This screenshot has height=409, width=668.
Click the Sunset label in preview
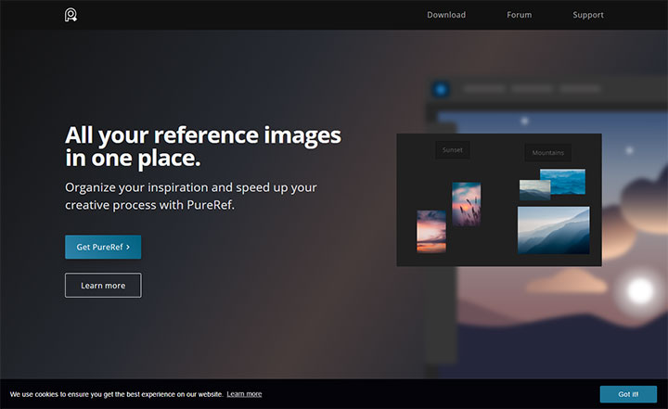453,150
